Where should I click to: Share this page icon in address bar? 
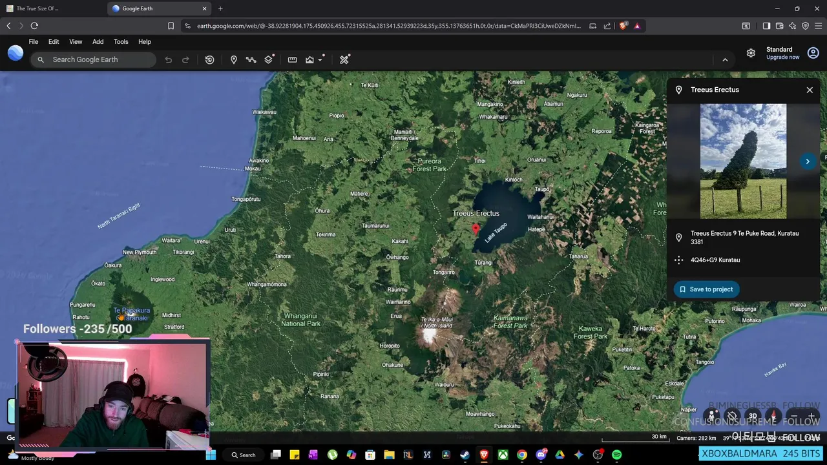pos(607,26)
